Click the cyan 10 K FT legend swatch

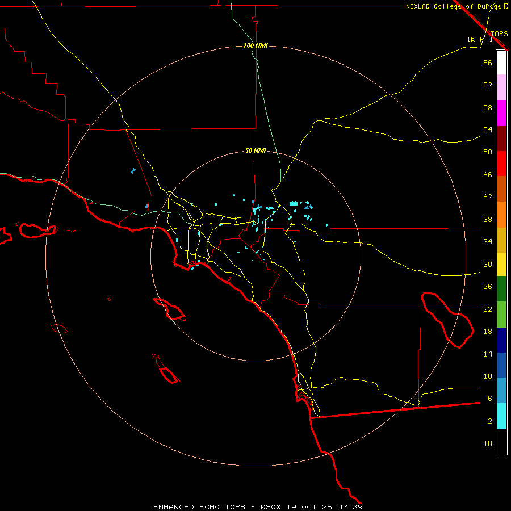(501, 416)
